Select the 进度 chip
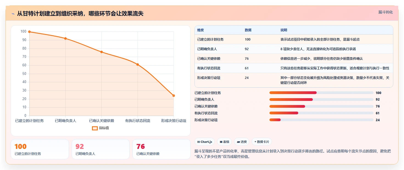 coord(242,142)
